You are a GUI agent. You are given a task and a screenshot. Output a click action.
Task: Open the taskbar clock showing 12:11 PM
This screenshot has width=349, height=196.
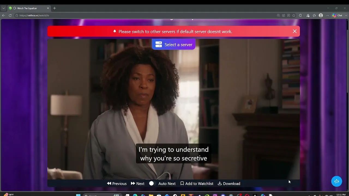pos(341,195)
